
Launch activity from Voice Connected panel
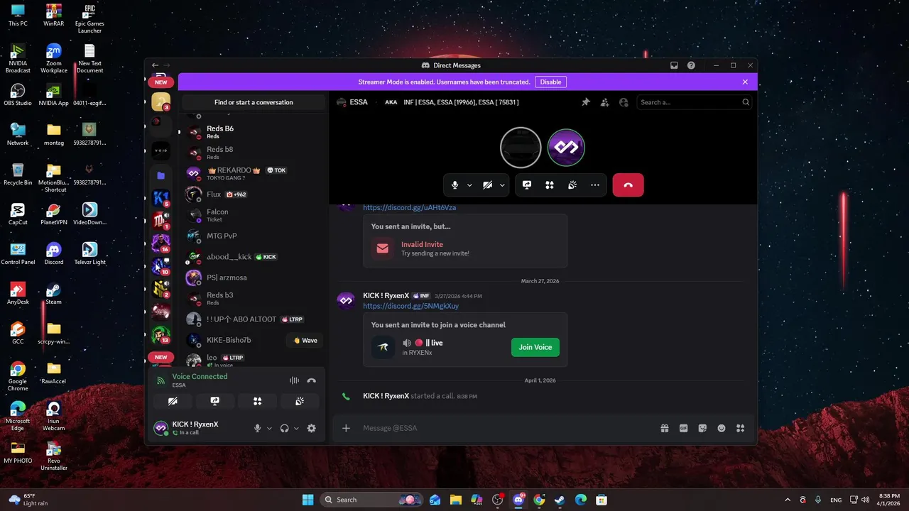(257, 401)
